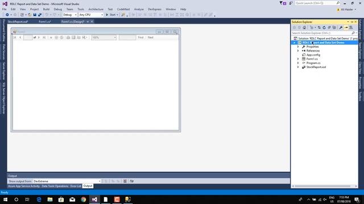Image resolution: width=364 pixels, height=204 pixels.
Task: Click the Start debugging button
Action: tap(112, 15)
